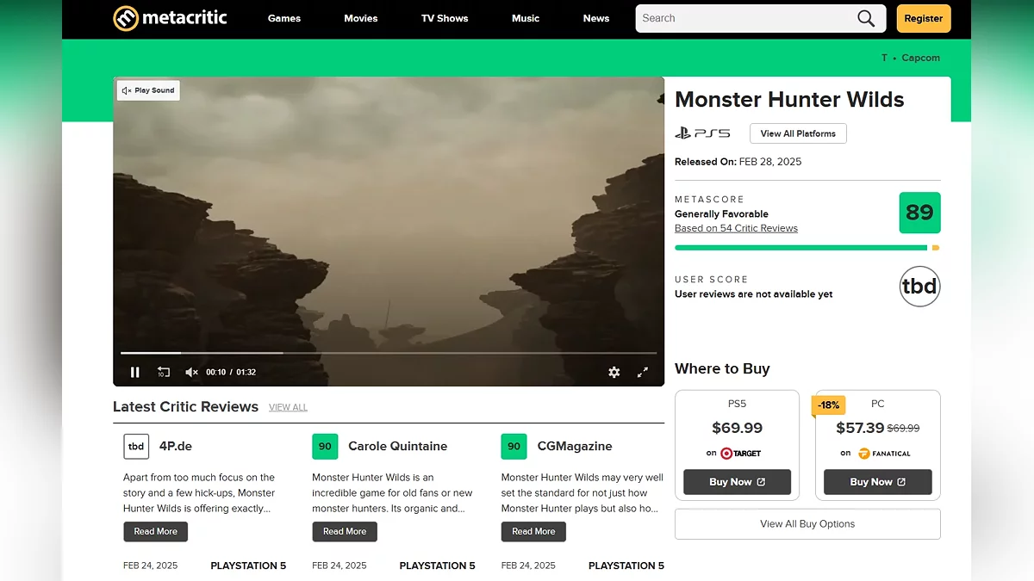1034x581 pixels.
Task: Open the Metacritic logo home link
Action: click(x=171, y=18)
